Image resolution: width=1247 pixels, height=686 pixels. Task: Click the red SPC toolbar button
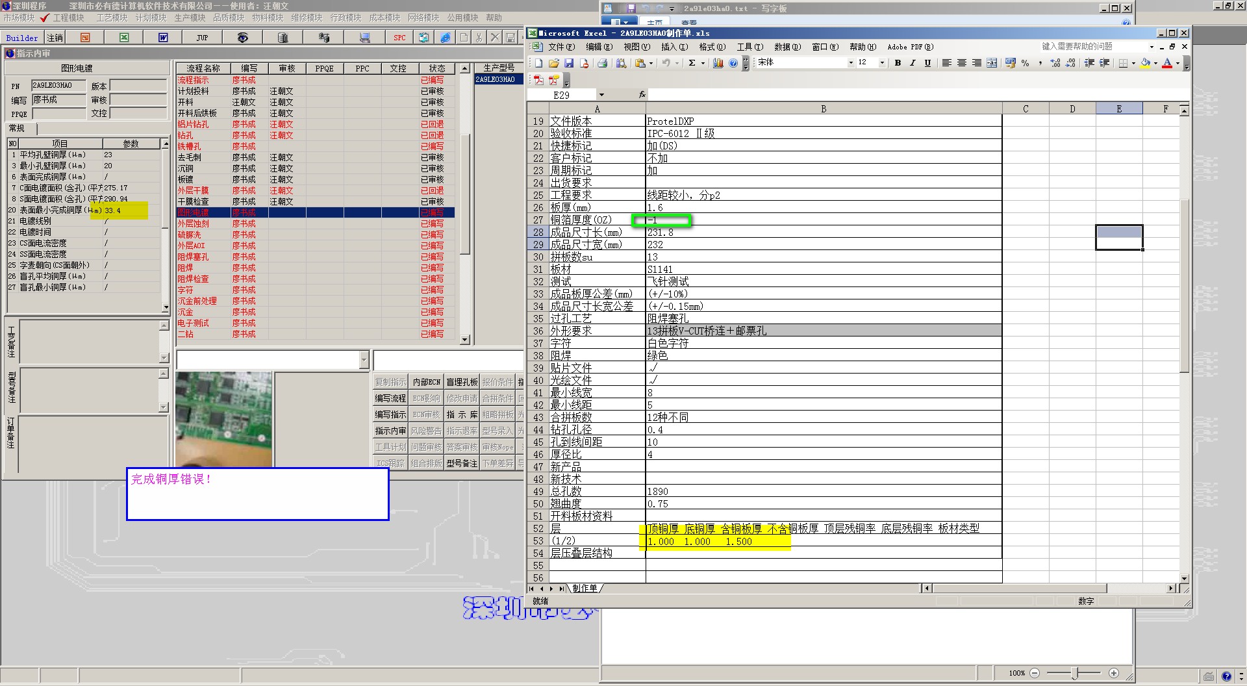point(399,38)
